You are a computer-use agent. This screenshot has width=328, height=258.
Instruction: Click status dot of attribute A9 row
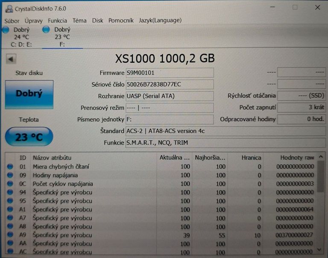[x=10, y=235]
